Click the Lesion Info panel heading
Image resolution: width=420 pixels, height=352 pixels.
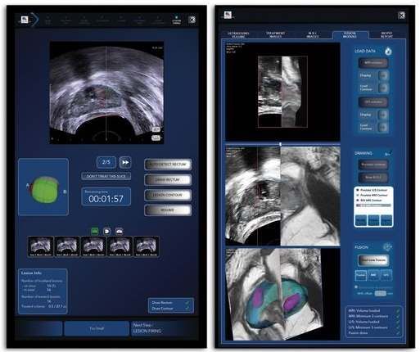pyautogui.click(x=31, y=273)
